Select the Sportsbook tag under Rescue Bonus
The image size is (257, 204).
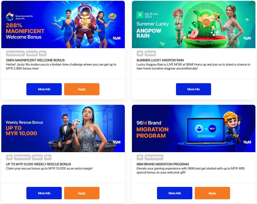click(22, 157)
